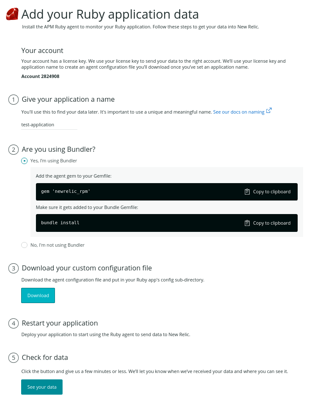Viewport: 315px width, 401px height.
Task: Click the step 2 circled number
Action: (x=14, y=150)
